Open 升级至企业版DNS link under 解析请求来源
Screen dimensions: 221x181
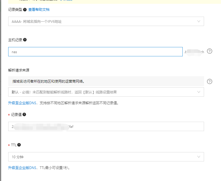click(x=22, y=103)
